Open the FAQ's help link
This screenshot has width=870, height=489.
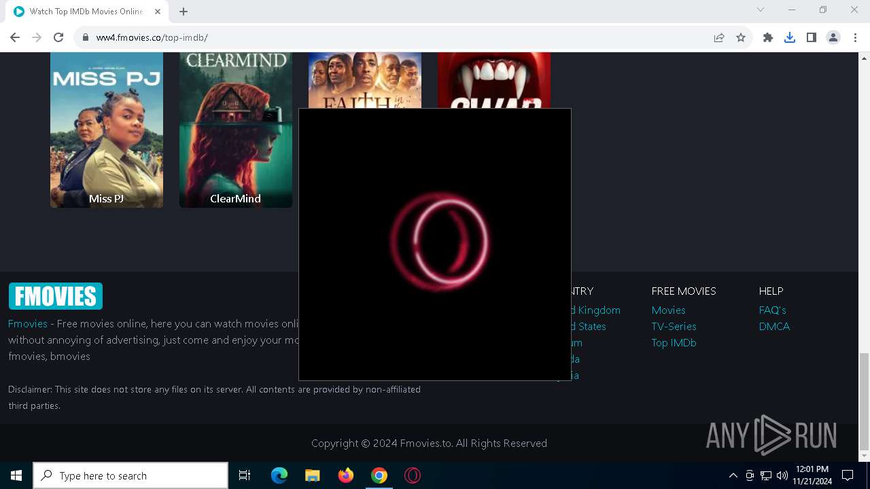[772, 310]
